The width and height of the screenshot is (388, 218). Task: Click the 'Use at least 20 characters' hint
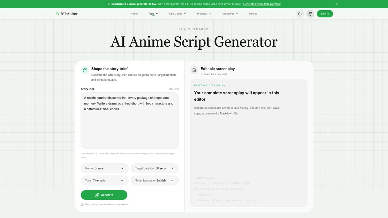pos(128,155)
